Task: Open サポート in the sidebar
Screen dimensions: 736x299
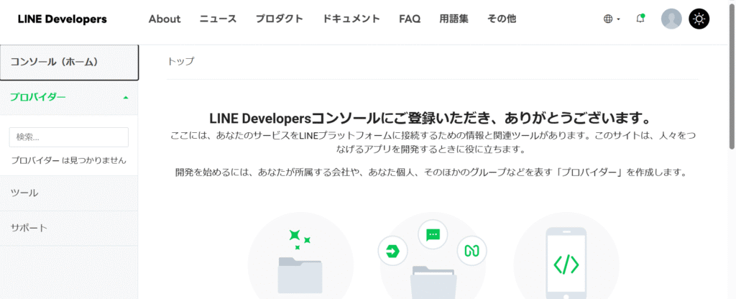Action: (69, 228)
